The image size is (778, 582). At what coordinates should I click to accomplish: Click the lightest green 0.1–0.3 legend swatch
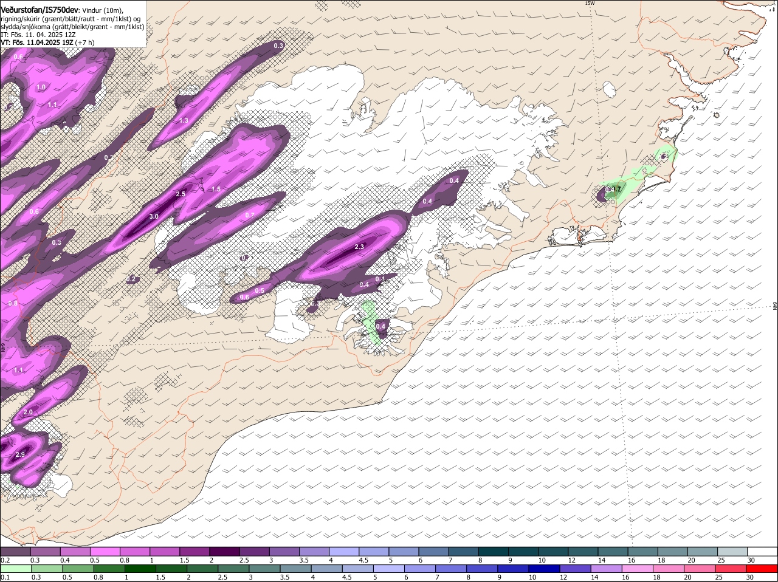[16, 569]
